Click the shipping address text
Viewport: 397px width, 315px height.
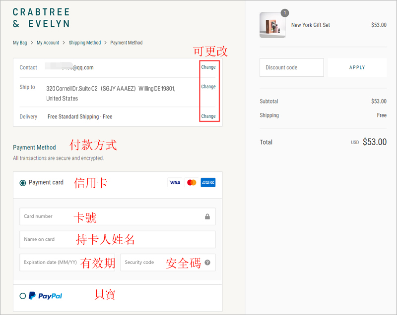point(111,94)
